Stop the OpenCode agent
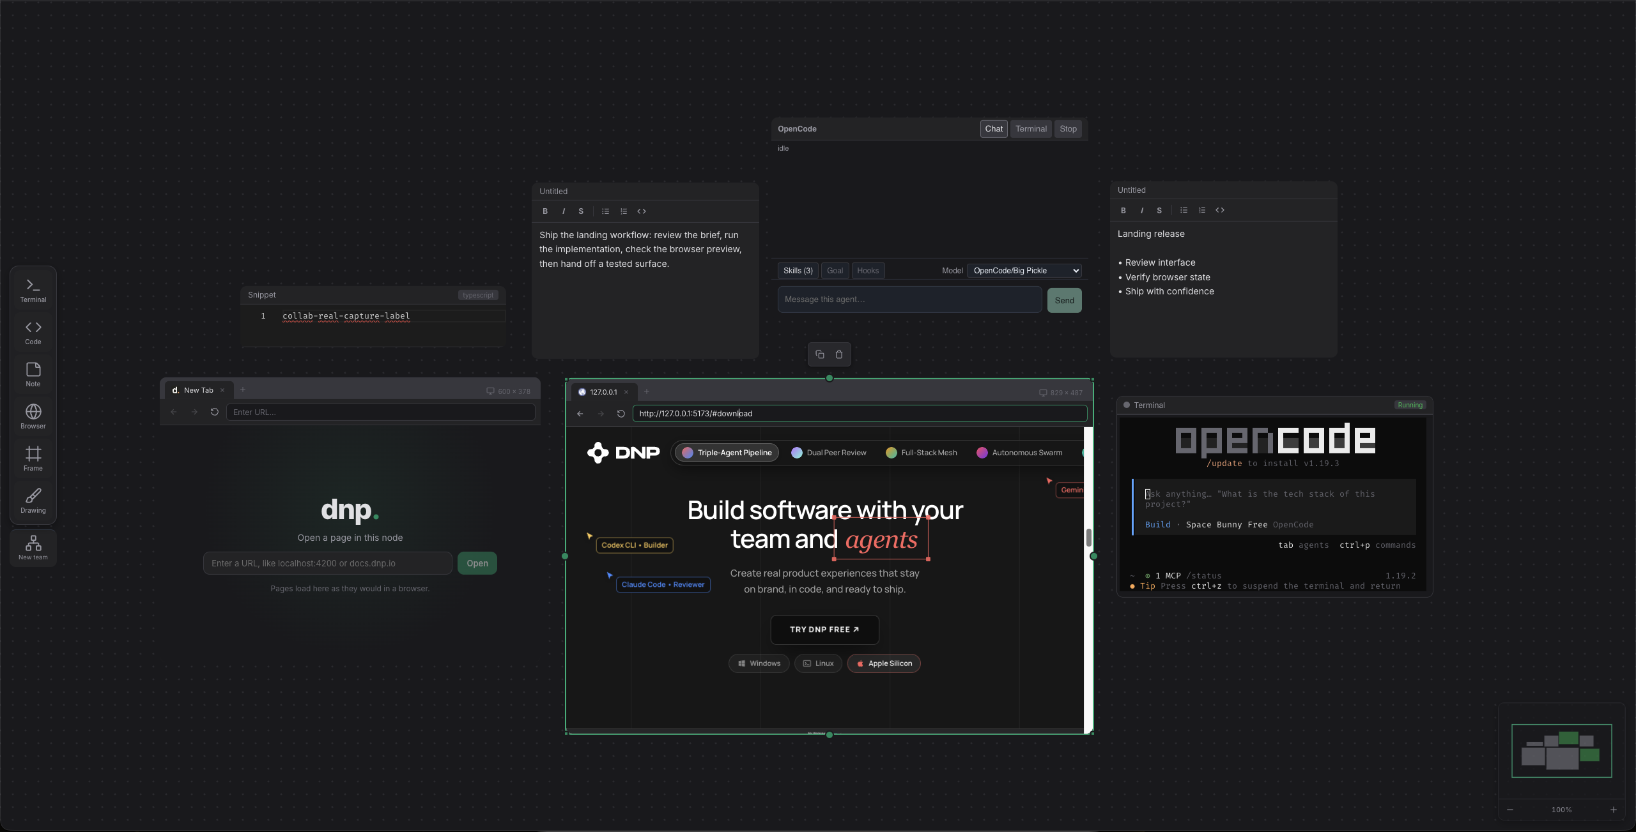Viewport: 1636px width, 832px height. point(1068,129)
